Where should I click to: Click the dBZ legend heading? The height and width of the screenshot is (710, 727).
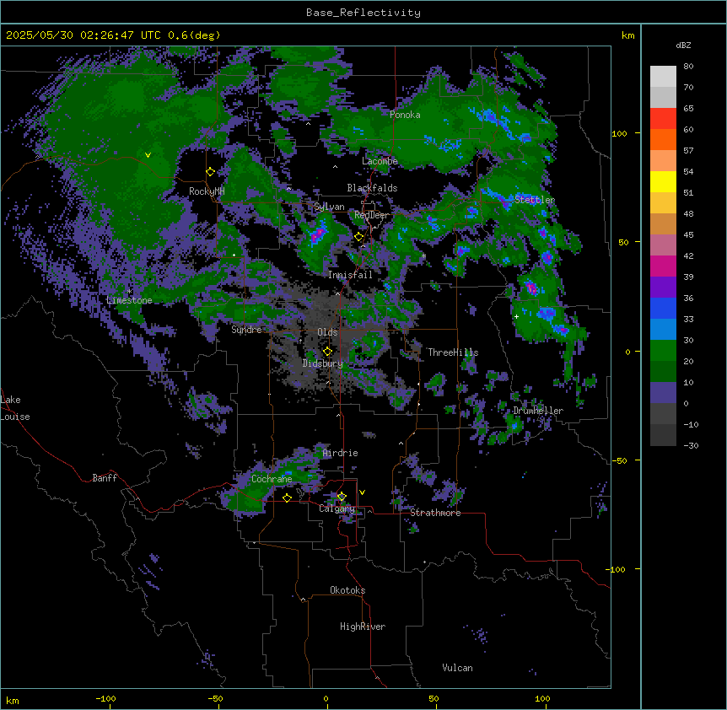(x=683, y=46)
